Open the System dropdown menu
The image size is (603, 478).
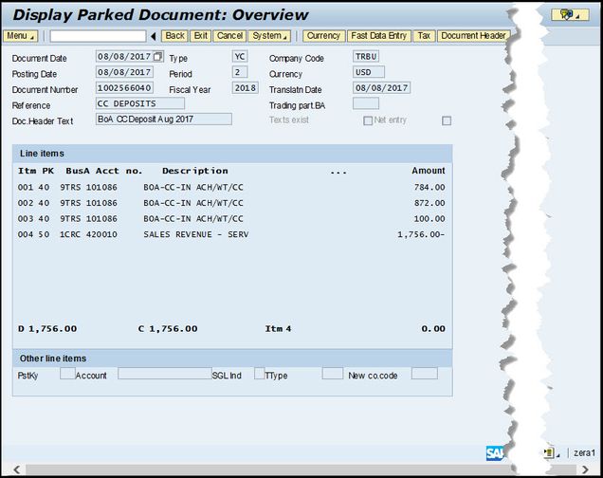click(x=269, y=36)
